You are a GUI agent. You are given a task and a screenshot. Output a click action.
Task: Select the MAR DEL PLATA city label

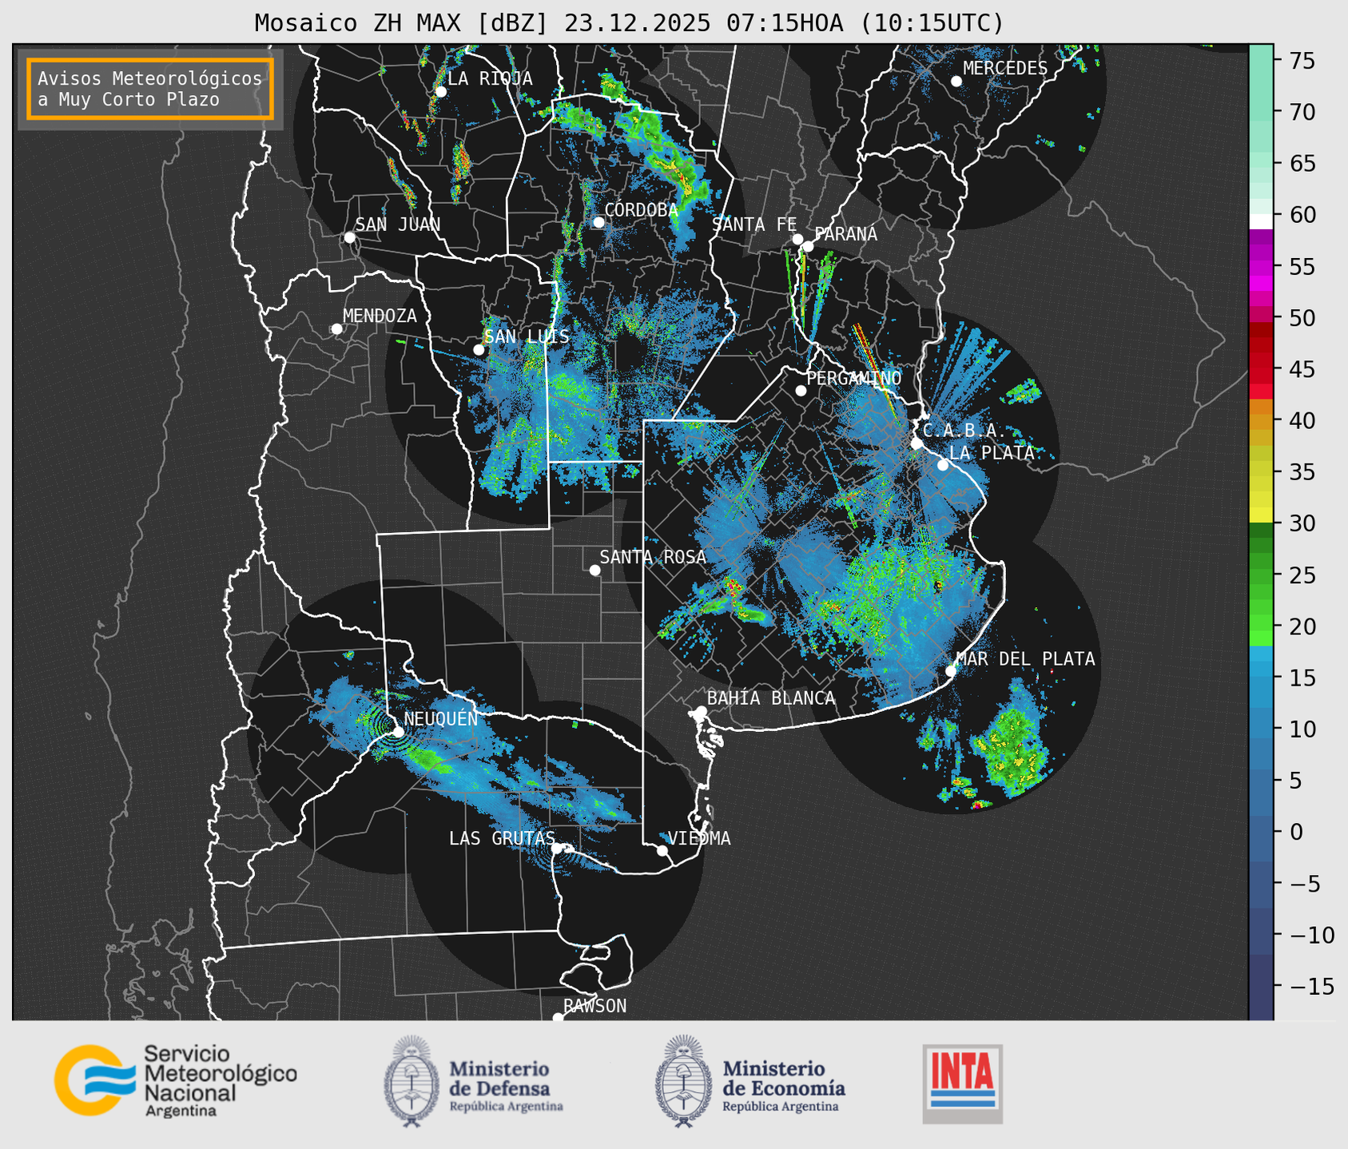(x=1025, y=659)
